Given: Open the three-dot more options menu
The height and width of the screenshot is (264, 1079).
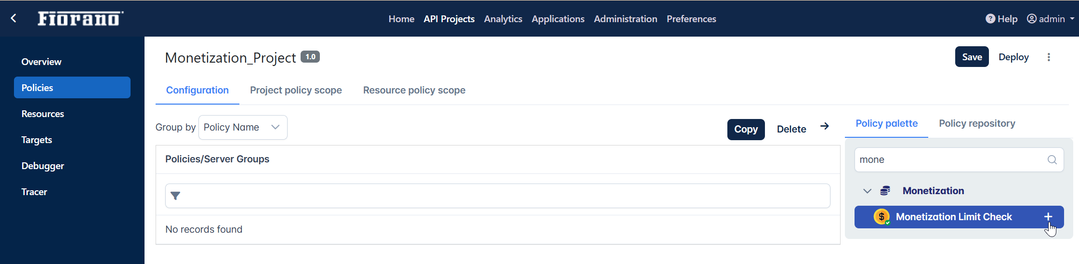Looking at the screenshot, I should click(x=1049, y=57).
